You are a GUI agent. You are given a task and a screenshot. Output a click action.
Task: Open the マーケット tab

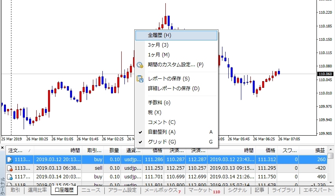pyautogui.click(x=204, y=190)
